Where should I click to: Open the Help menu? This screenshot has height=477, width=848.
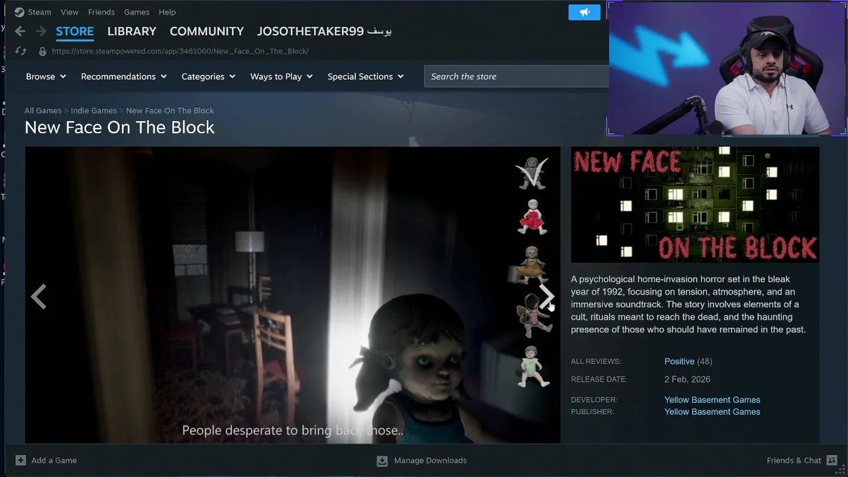(167, 12)
